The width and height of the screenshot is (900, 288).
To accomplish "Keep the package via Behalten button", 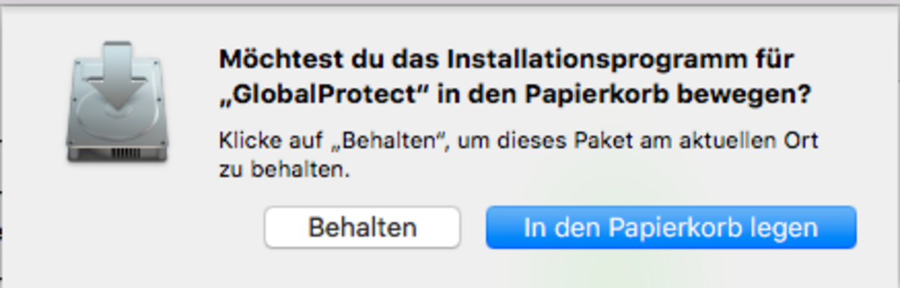I will click(362, 227).
